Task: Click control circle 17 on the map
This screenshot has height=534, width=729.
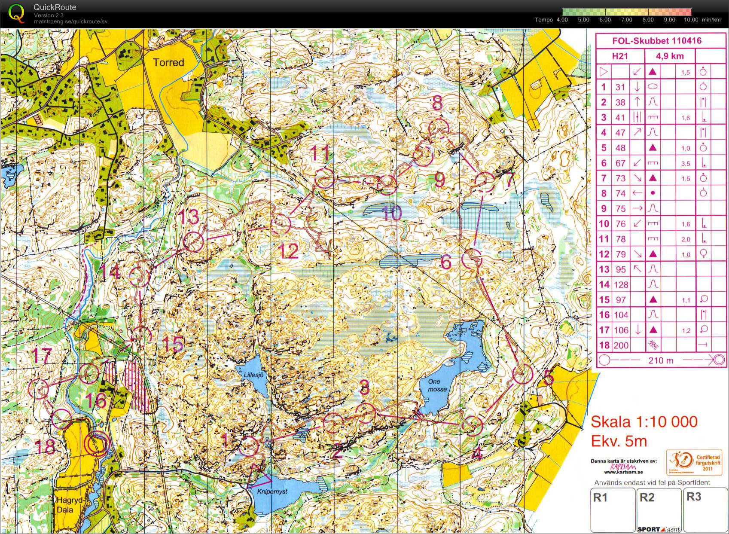Action: click(38, 389)
